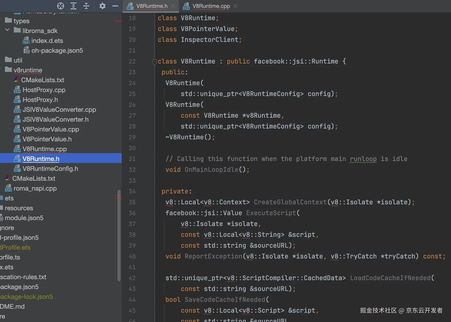Fold the V8Runtime class at line 22
451x322 pixels.
pos(155,62)
